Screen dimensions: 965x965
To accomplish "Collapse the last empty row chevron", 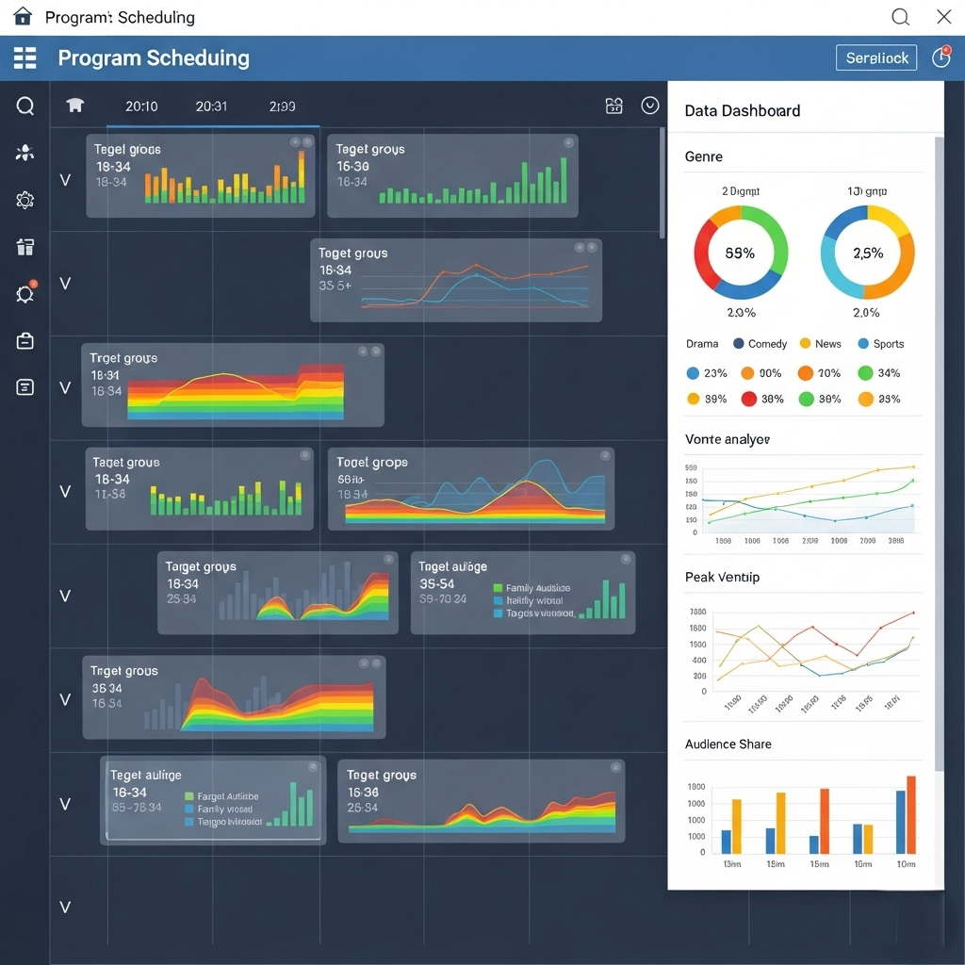I will pyautogui.click(x=65, y=908).
